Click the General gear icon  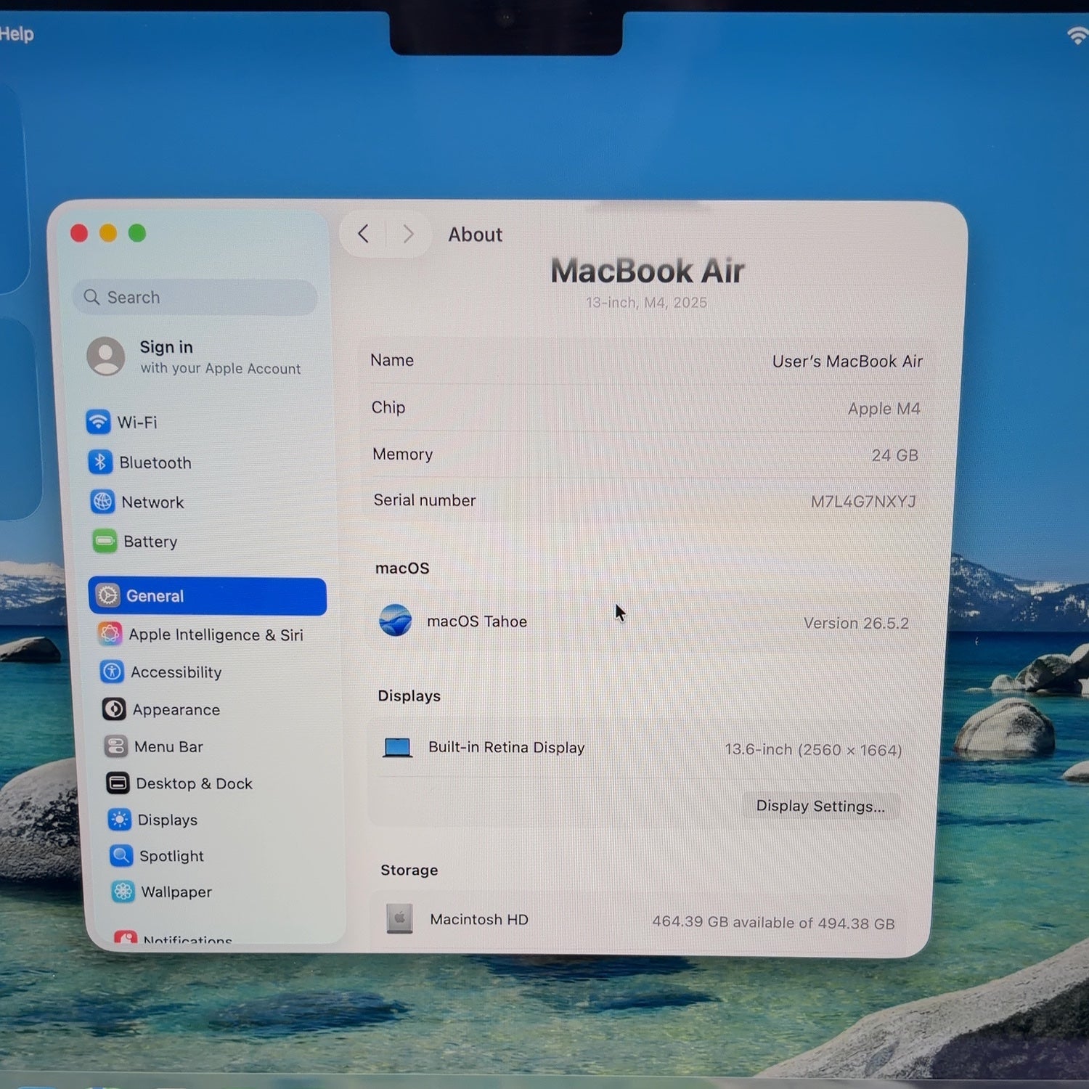pos(107,595)
